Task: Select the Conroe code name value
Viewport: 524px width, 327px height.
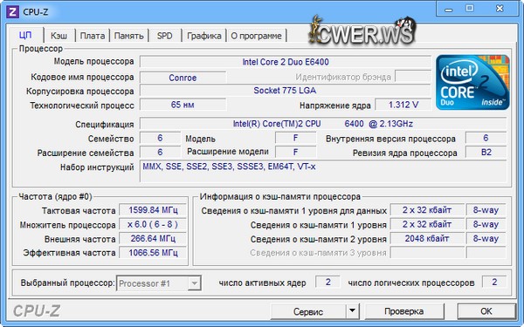Action: click(x=183, y=78)
